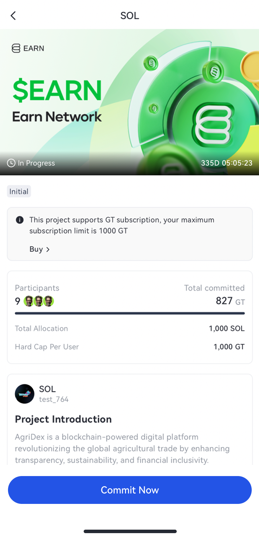Tap the clock icon beside In Progress

[11, 163]
